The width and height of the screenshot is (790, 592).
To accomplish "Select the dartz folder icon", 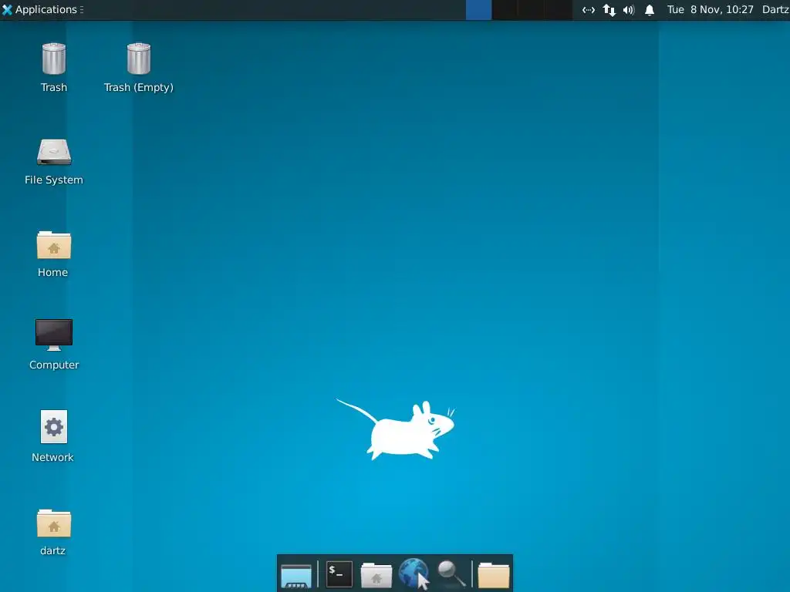I will click(x=54, y=523).
